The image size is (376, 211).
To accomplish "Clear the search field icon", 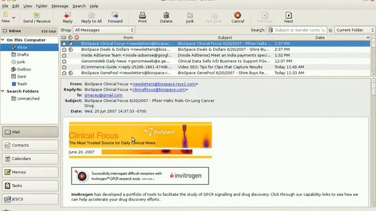I will click(323, 30).
